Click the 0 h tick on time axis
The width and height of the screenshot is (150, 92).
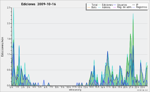coord(11,87)
